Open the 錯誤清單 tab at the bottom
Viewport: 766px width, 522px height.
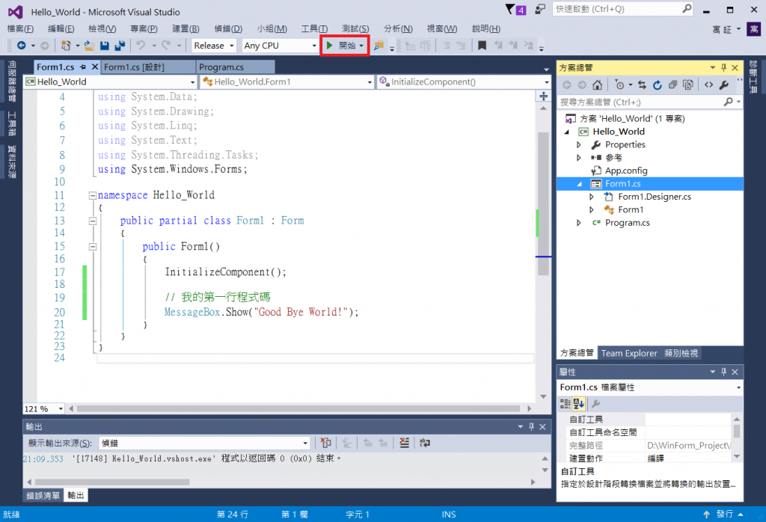43,495
